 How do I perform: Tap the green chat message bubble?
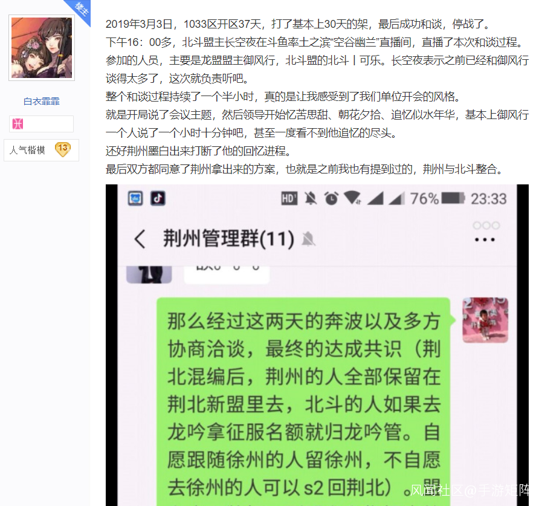(303, 401)
